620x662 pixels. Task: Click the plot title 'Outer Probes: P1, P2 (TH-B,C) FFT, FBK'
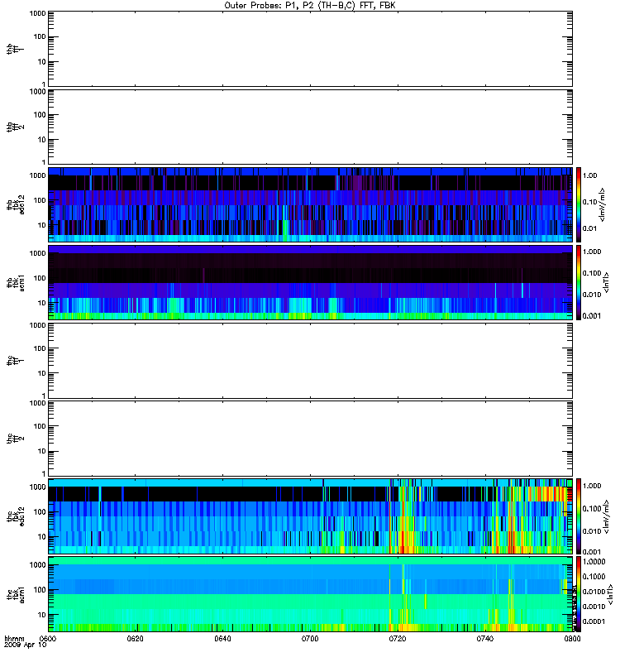(x=309, y=6)
